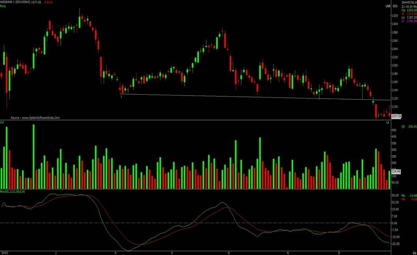Viewport: 417px width, 255px height.
Task: Select the trendline anchor point labeled 1
Action: (x=121, y=96)
